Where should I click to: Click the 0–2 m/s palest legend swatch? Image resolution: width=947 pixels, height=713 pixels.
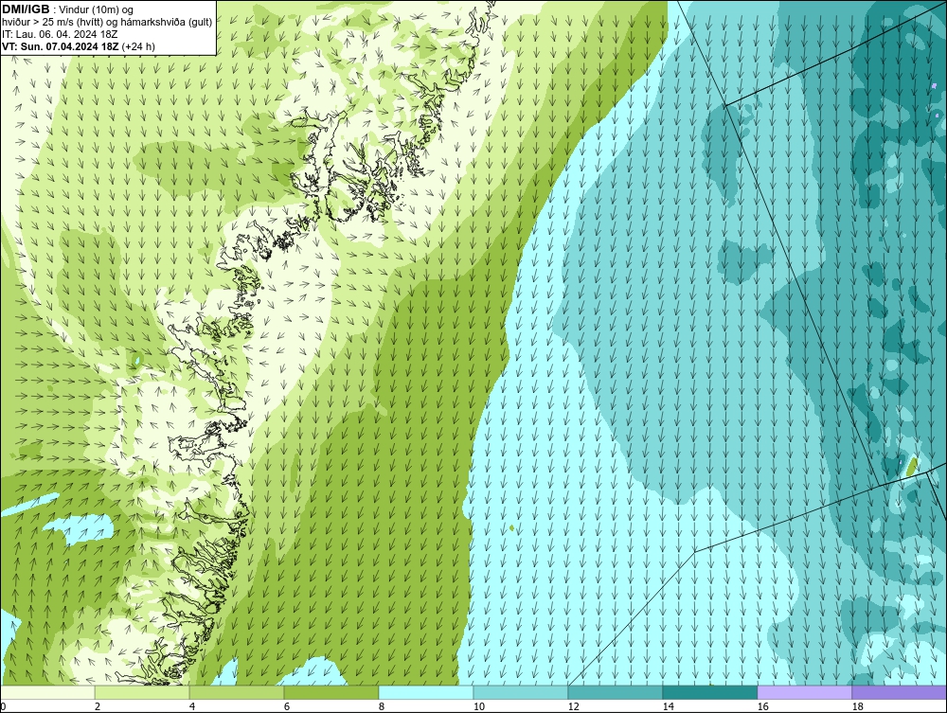47,692
